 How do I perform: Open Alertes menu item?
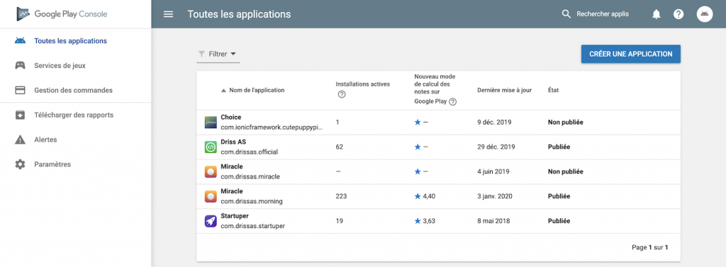45,140
